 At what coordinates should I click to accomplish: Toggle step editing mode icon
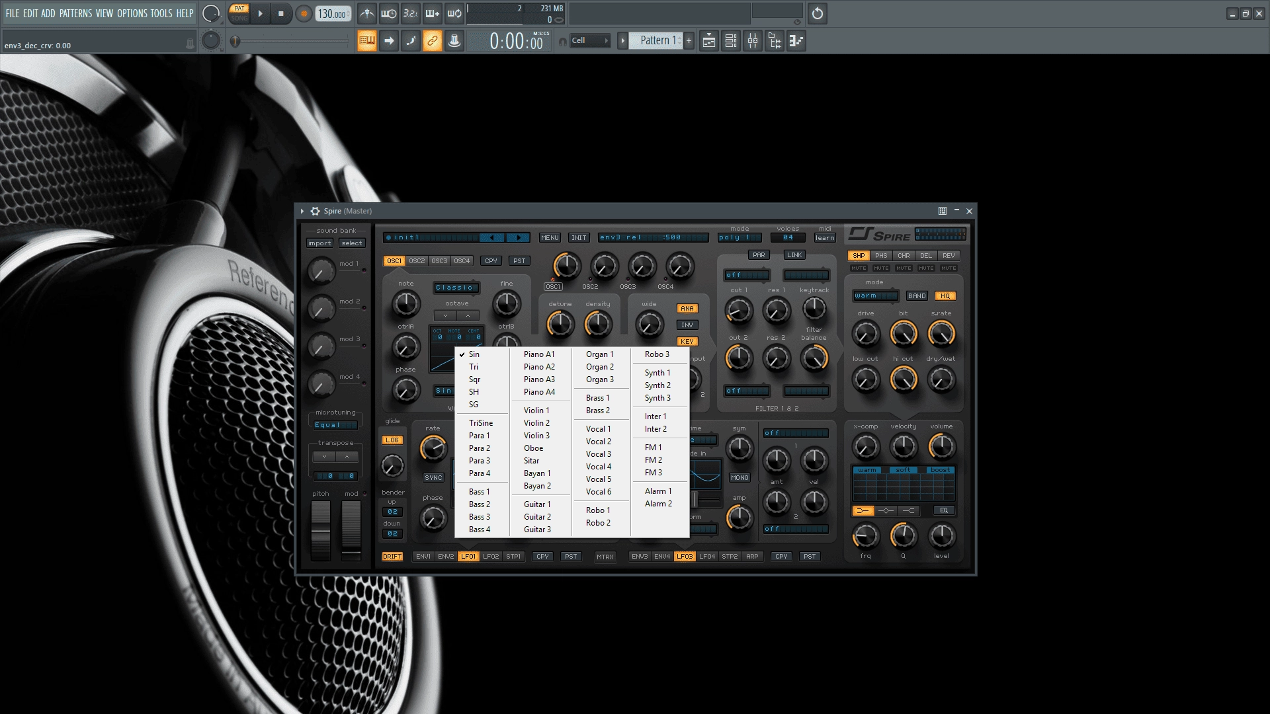tap(411, 41)
